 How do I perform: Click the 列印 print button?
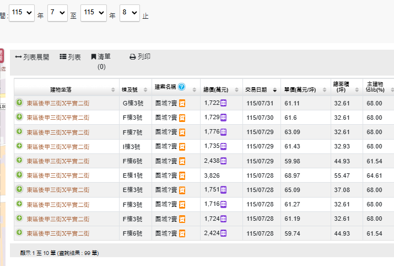pyautogui.click(x=140, y=57)
